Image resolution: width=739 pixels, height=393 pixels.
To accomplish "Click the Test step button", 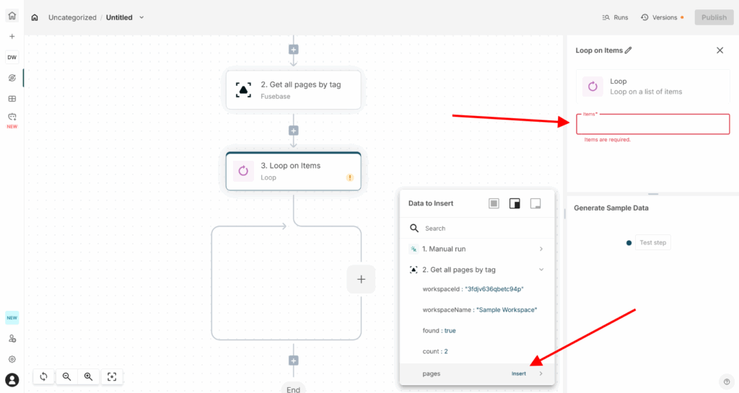I will 653,242.
